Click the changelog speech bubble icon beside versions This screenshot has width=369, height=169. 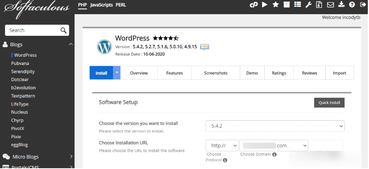[204, 47]
